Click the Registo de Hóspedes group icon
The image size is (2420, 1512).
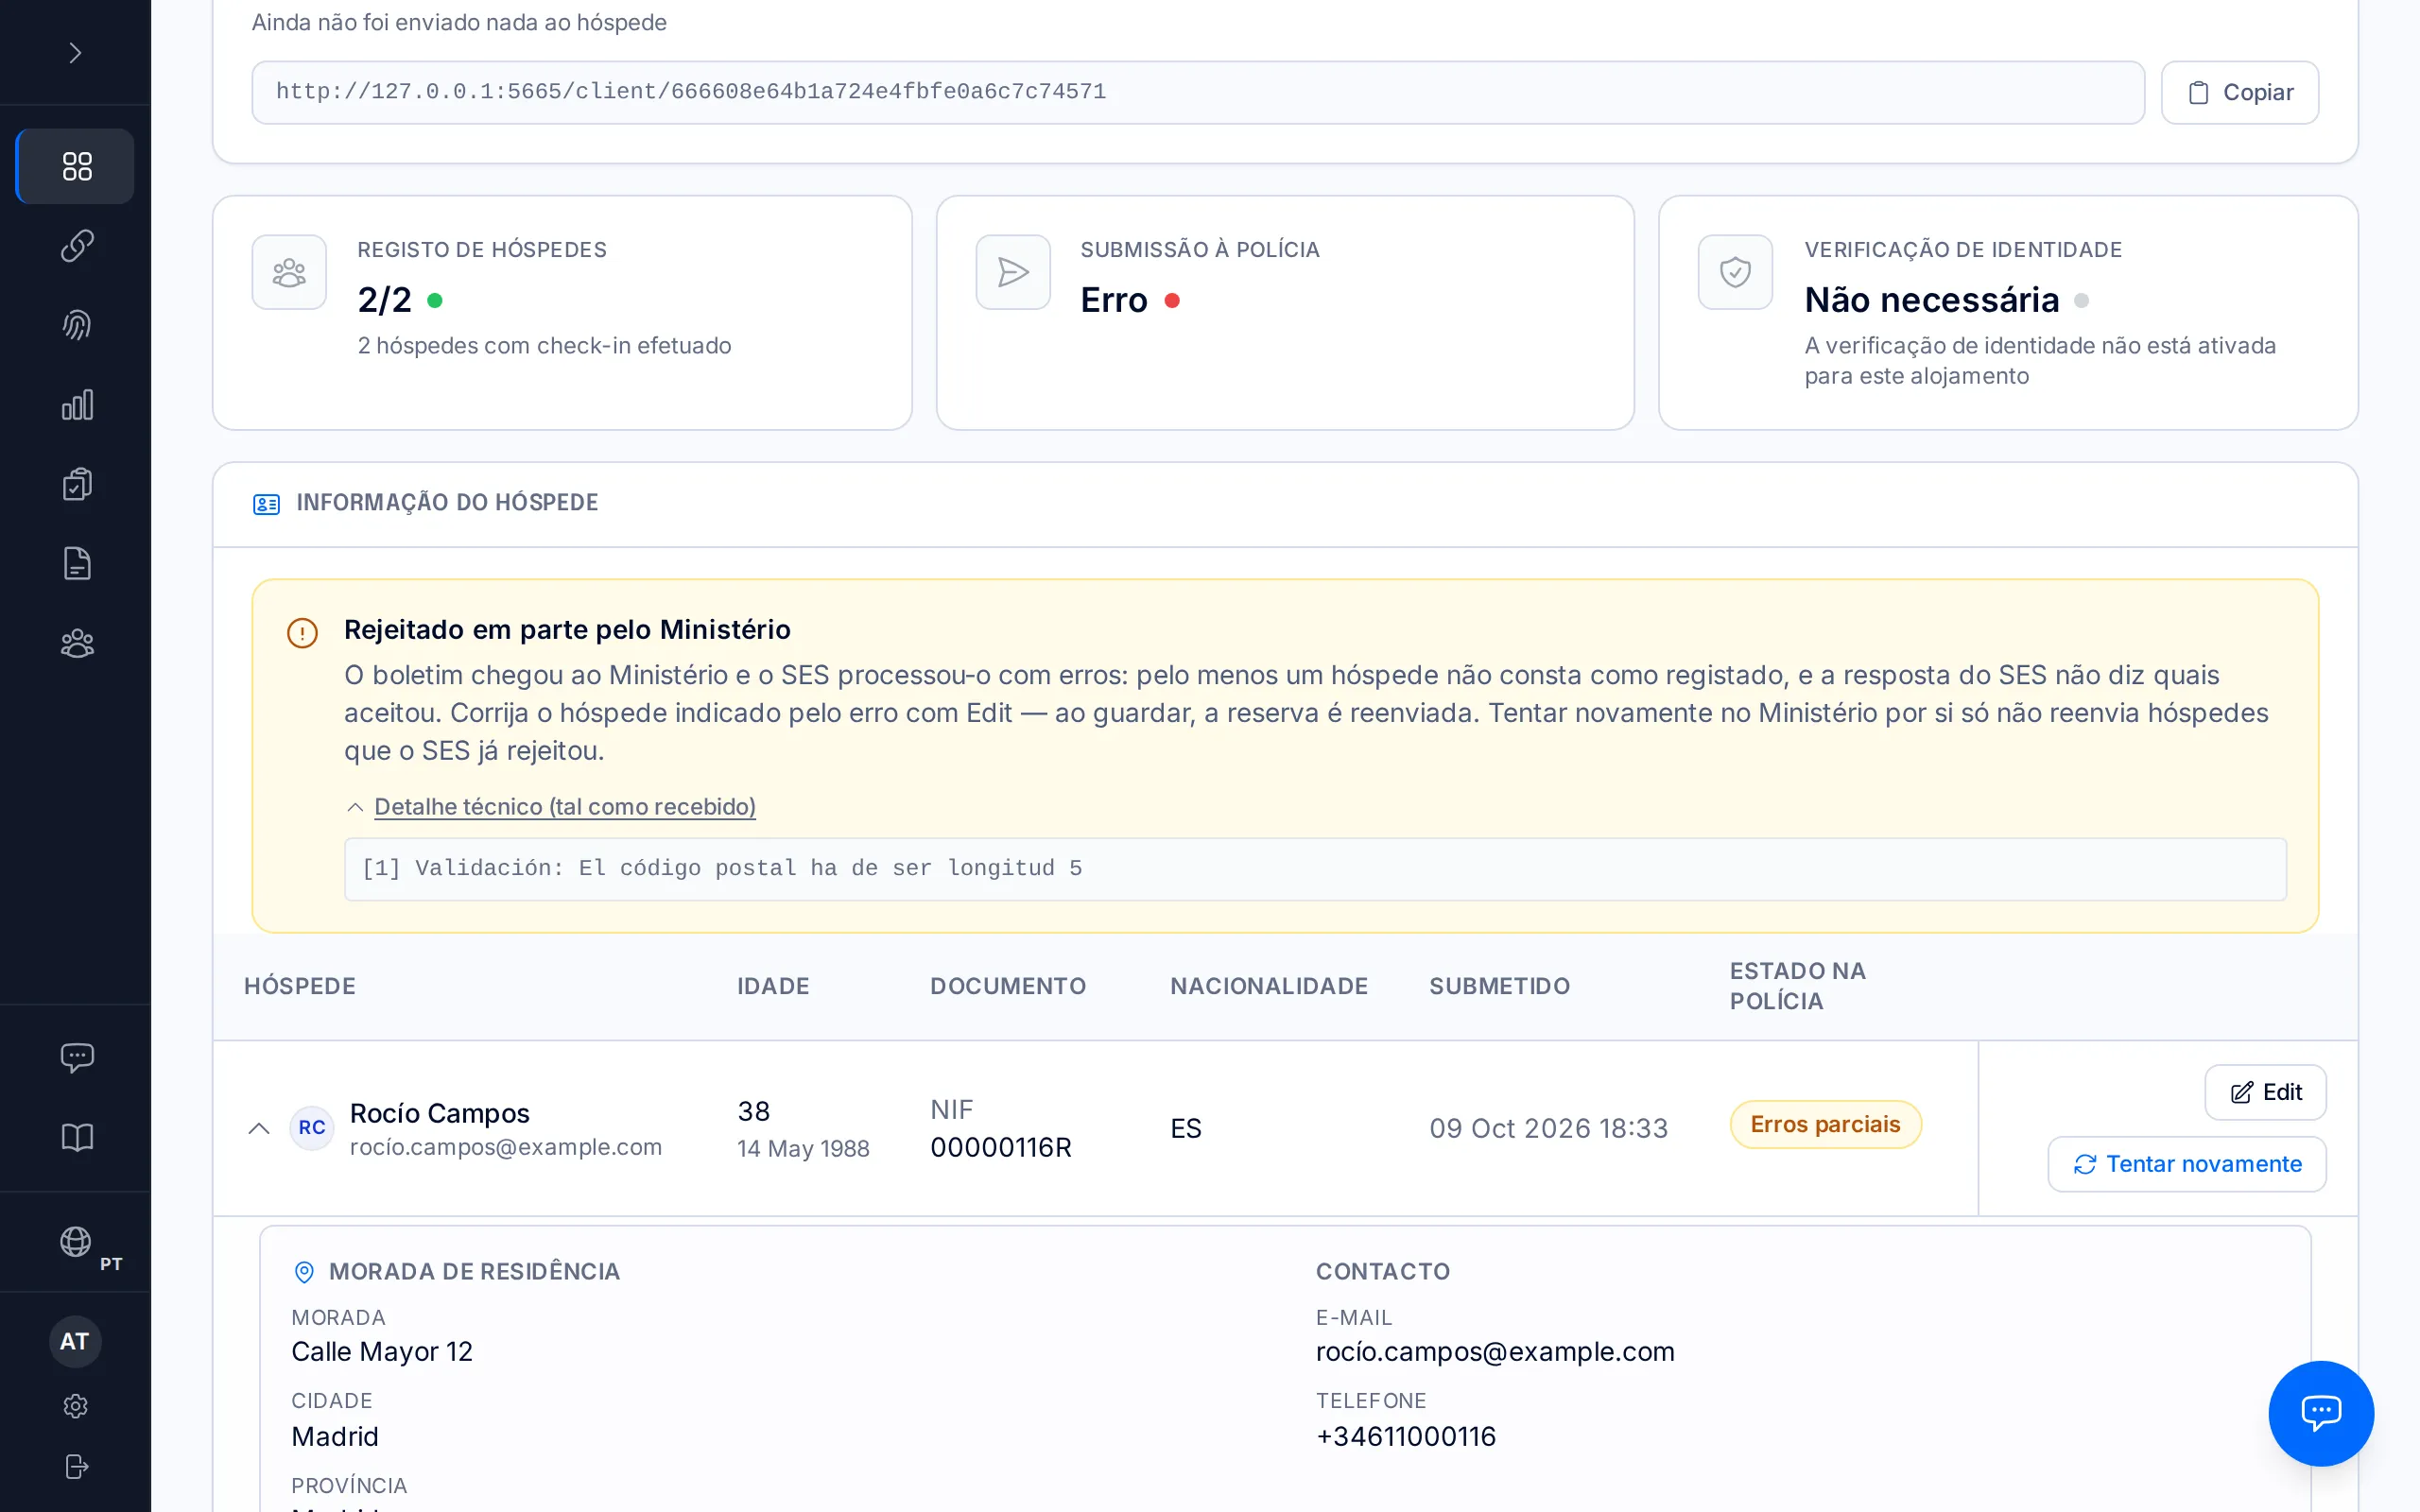[x=289, y=272]
